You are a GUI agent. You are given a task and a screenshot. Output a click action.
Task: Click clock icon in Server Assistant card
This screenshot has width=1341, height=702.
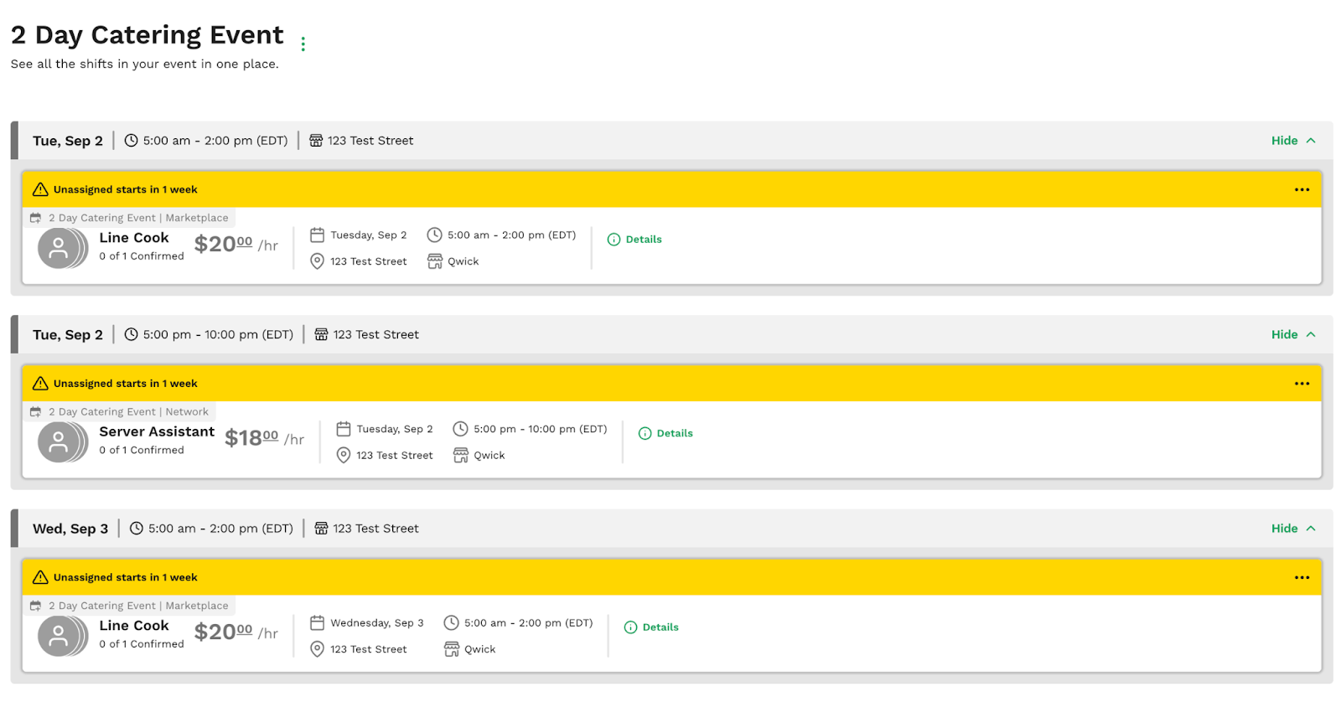click(x=460, y=429)
